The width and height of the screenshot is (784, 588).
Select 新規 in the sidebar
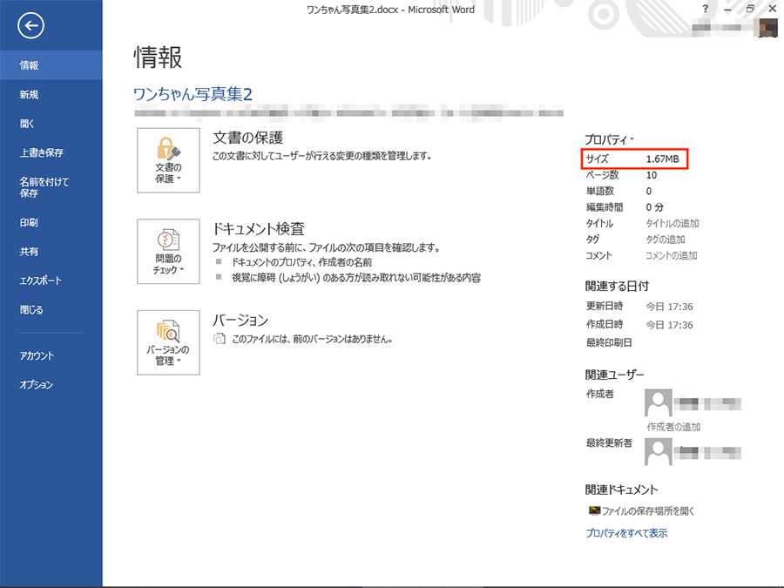(x=29, y=94)
